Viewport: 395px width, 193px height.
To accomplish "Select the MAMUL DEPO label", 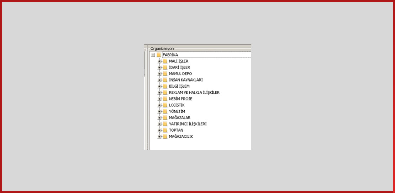I will click(x=180, y=74).
